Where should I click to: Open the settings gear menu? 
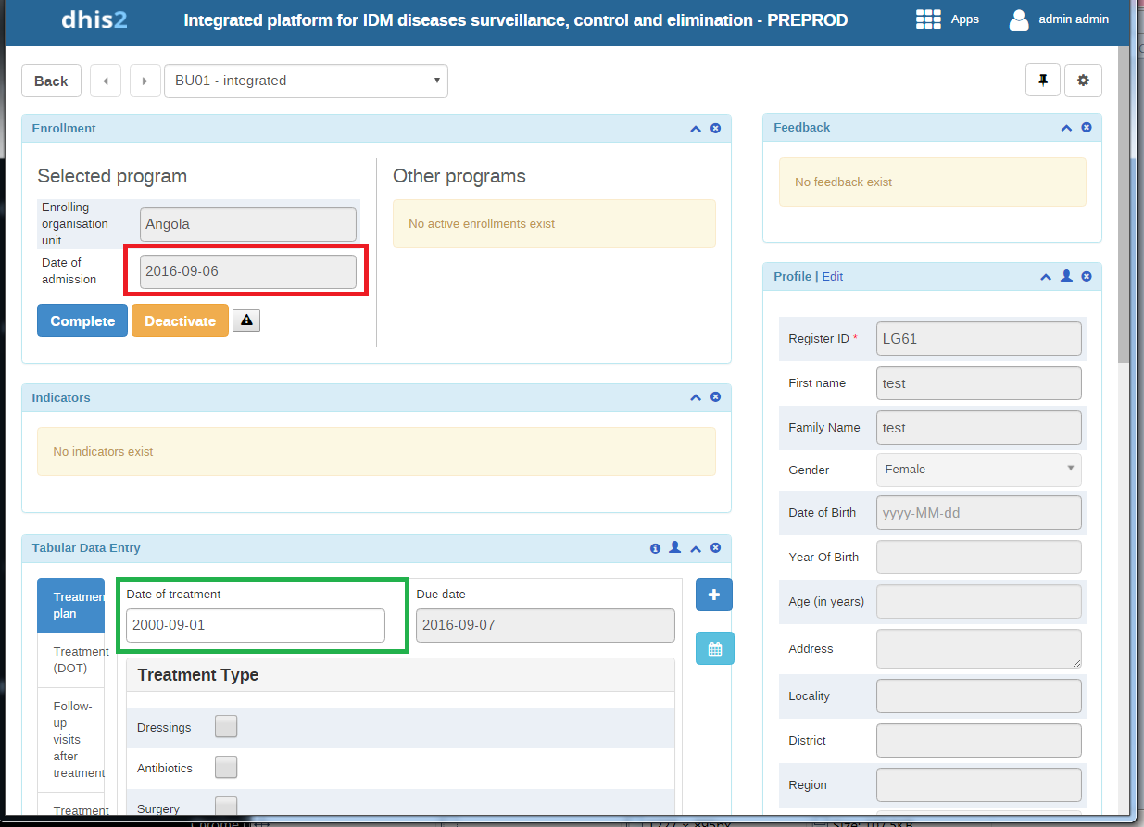(1083, 81)
